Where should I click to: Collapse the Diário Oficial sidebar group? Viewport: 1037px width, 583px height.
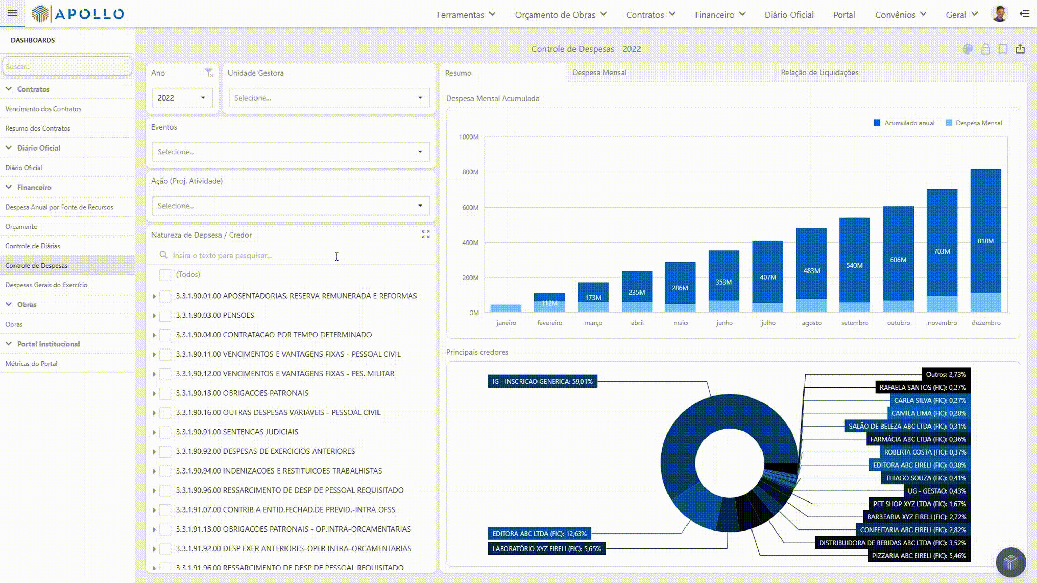[8, 148]
